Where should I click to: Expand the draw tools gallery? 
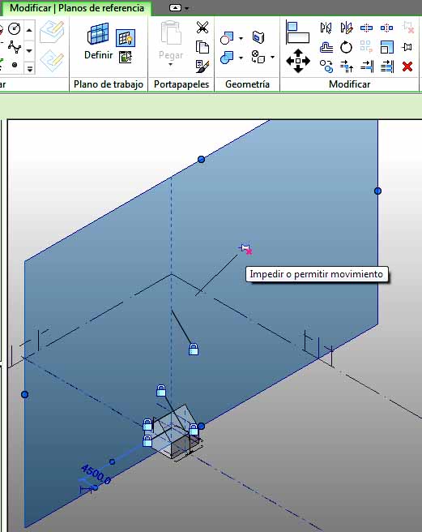(30, 69)
